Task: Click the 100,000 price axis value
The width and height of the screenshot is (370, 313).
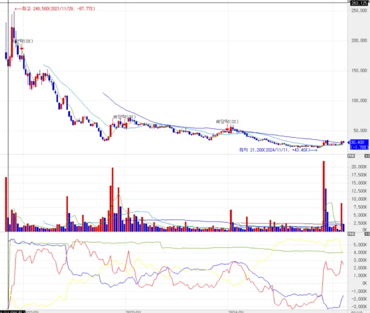Action: click(x=359, y=101)
